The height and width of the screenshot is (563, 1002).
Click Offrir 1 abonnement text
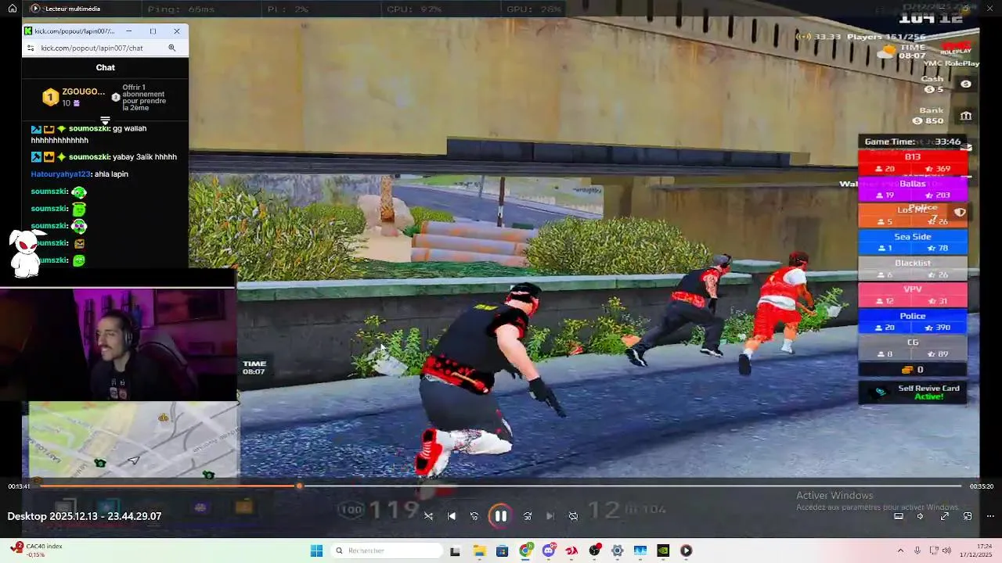click(x=144, y=98)
